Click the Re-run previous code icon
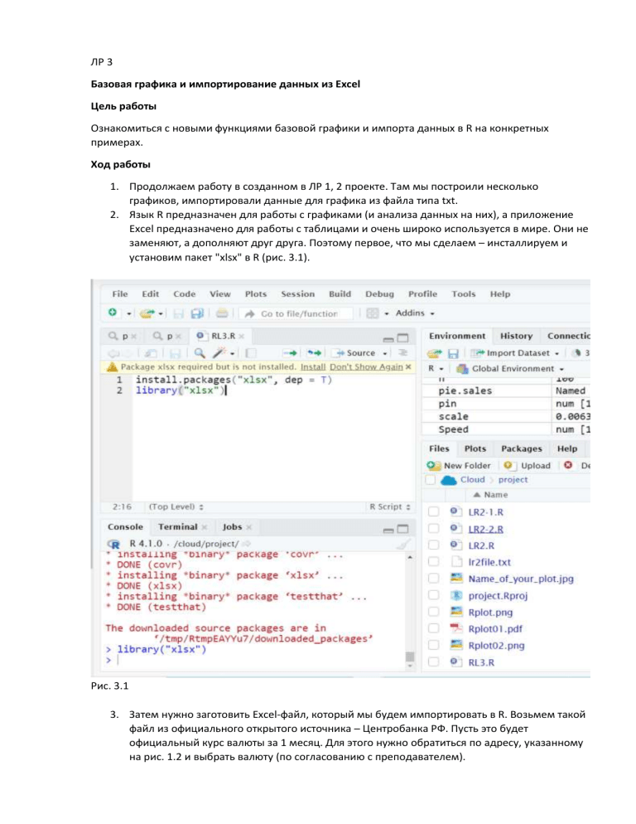Screen dimensions: 636x824 tap(314, 353)
